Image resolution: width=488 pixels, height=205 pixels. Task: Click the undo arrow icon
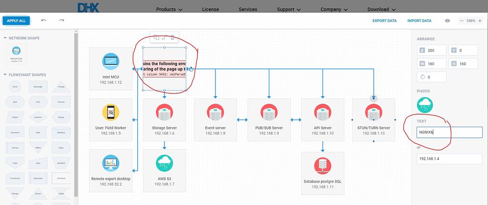click(44, 20)
